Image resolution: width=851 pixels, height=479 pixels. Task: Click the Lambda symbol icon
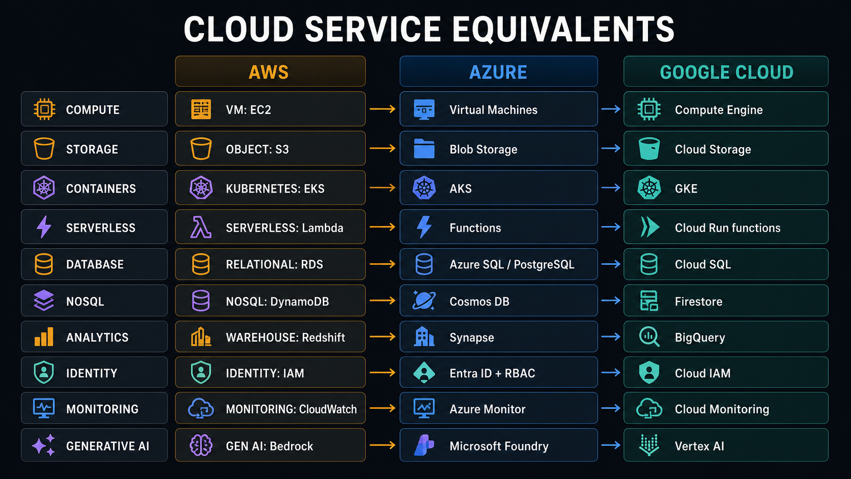201,227
